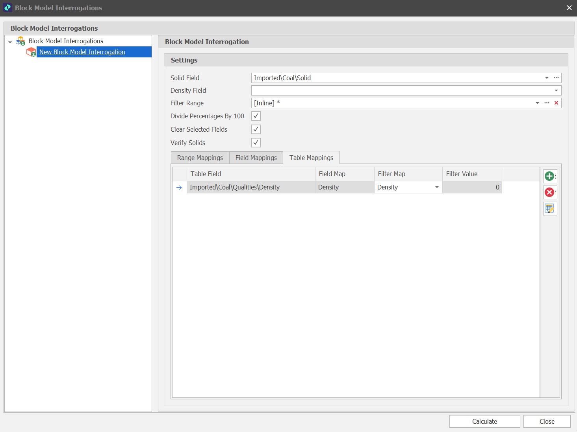Open Solid Field ellipsis browse button
Viewport: 577px width, 432px height.
point(556,78)
